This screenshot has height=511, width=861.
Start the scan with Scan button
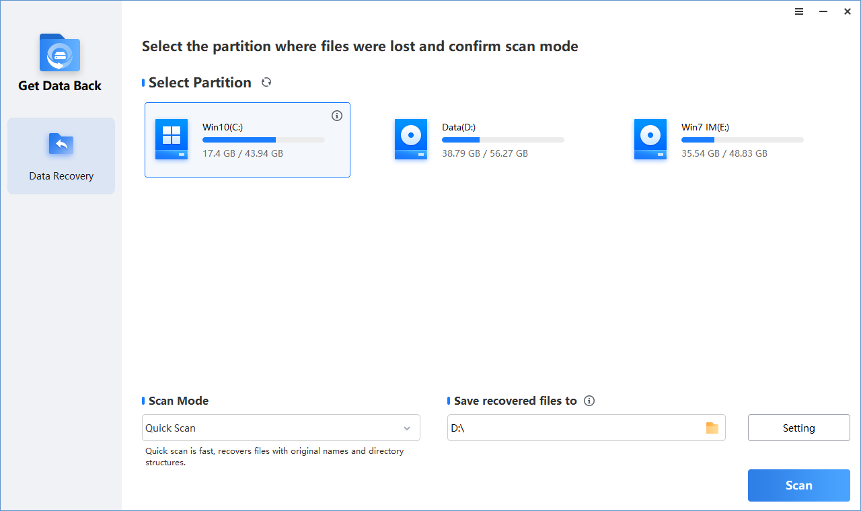click(x=798, y=485)
